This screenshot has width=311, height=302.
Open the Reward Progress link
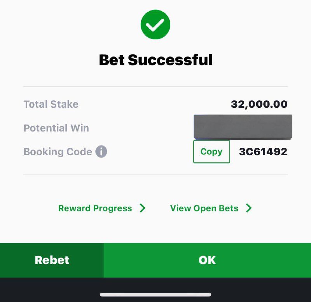pos(95,208)
